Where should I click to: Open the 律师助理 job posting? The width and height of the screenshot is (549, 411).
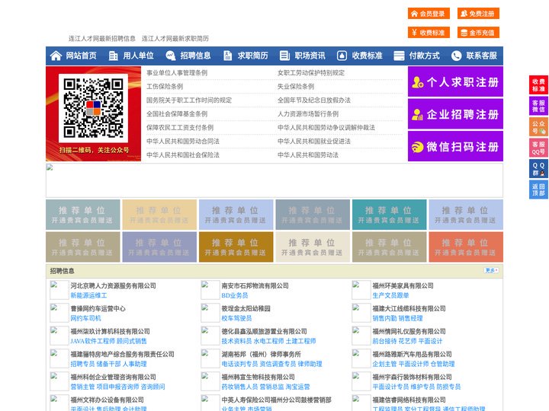coord(310,364)
